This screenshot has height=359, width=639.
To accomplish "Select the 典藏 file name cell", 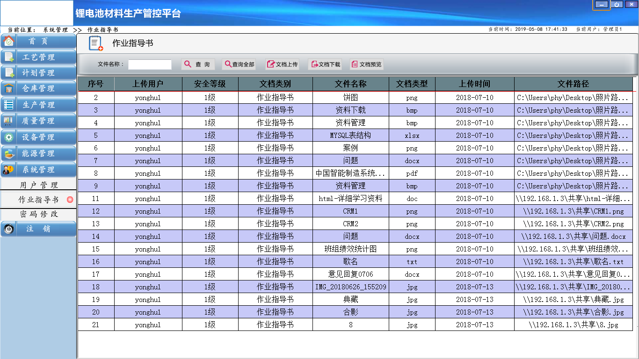I will pos(351,300).
